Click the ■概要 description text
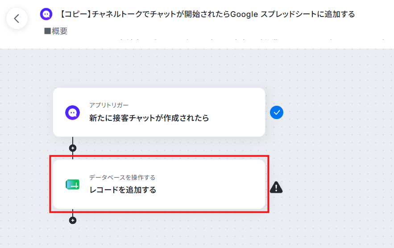394x248 pixels. tap(56, 31)
